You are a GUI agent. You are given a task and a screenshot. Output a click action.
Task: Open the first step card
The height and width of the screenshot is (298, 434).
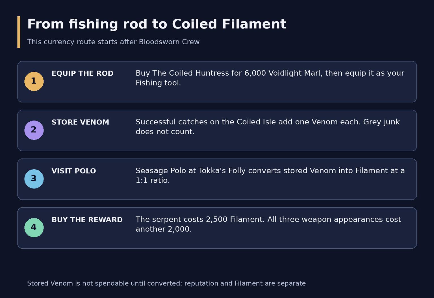[217, 82]
